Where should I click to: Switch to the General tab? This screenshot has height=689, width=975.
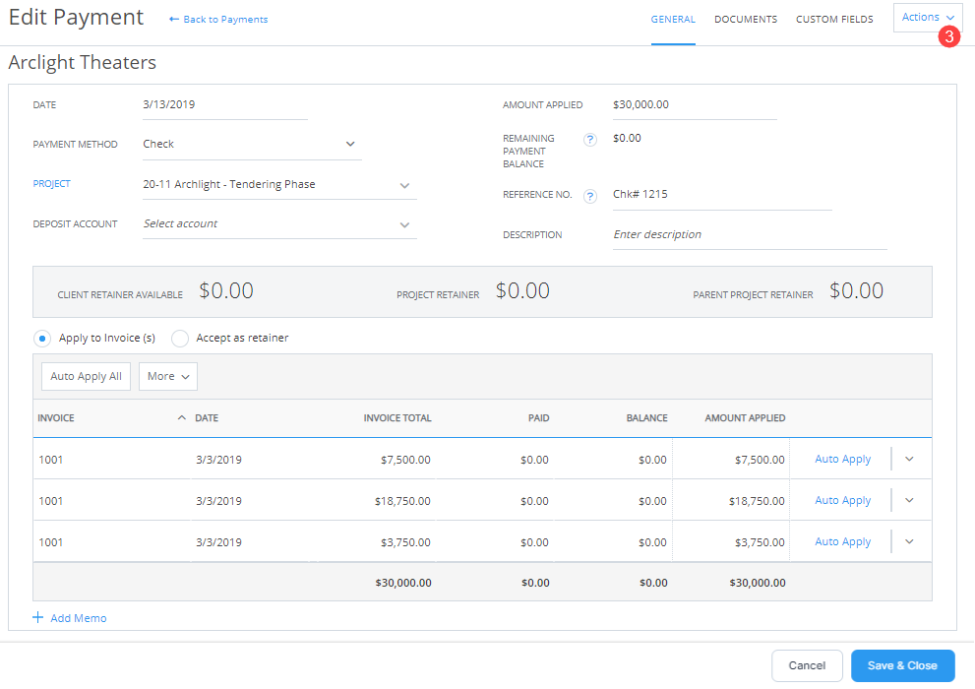click(x=673, y=20)
